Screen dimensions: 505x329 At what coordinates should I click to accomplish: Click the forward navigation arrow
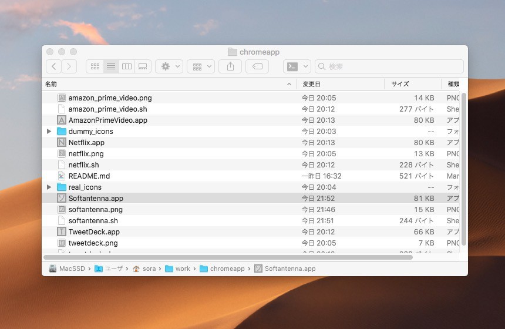(x=69, y=66)
